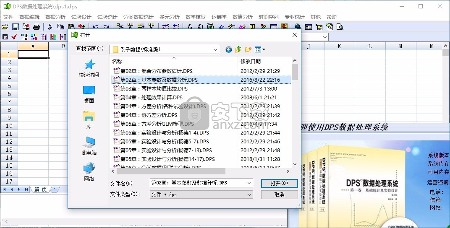Select 桌面 in dialog sidebar
This screenshot has width=450, height=228.
tap(89, 95)
